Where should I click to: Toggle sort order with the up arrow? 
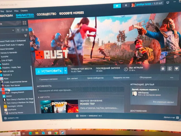(18, 30)
